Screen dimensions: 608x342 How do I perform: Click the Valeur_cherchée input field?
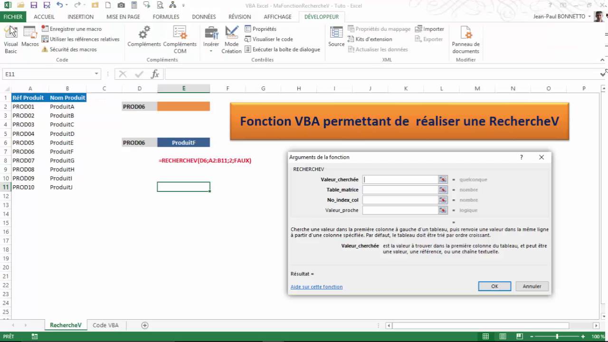tap(400, 180)
